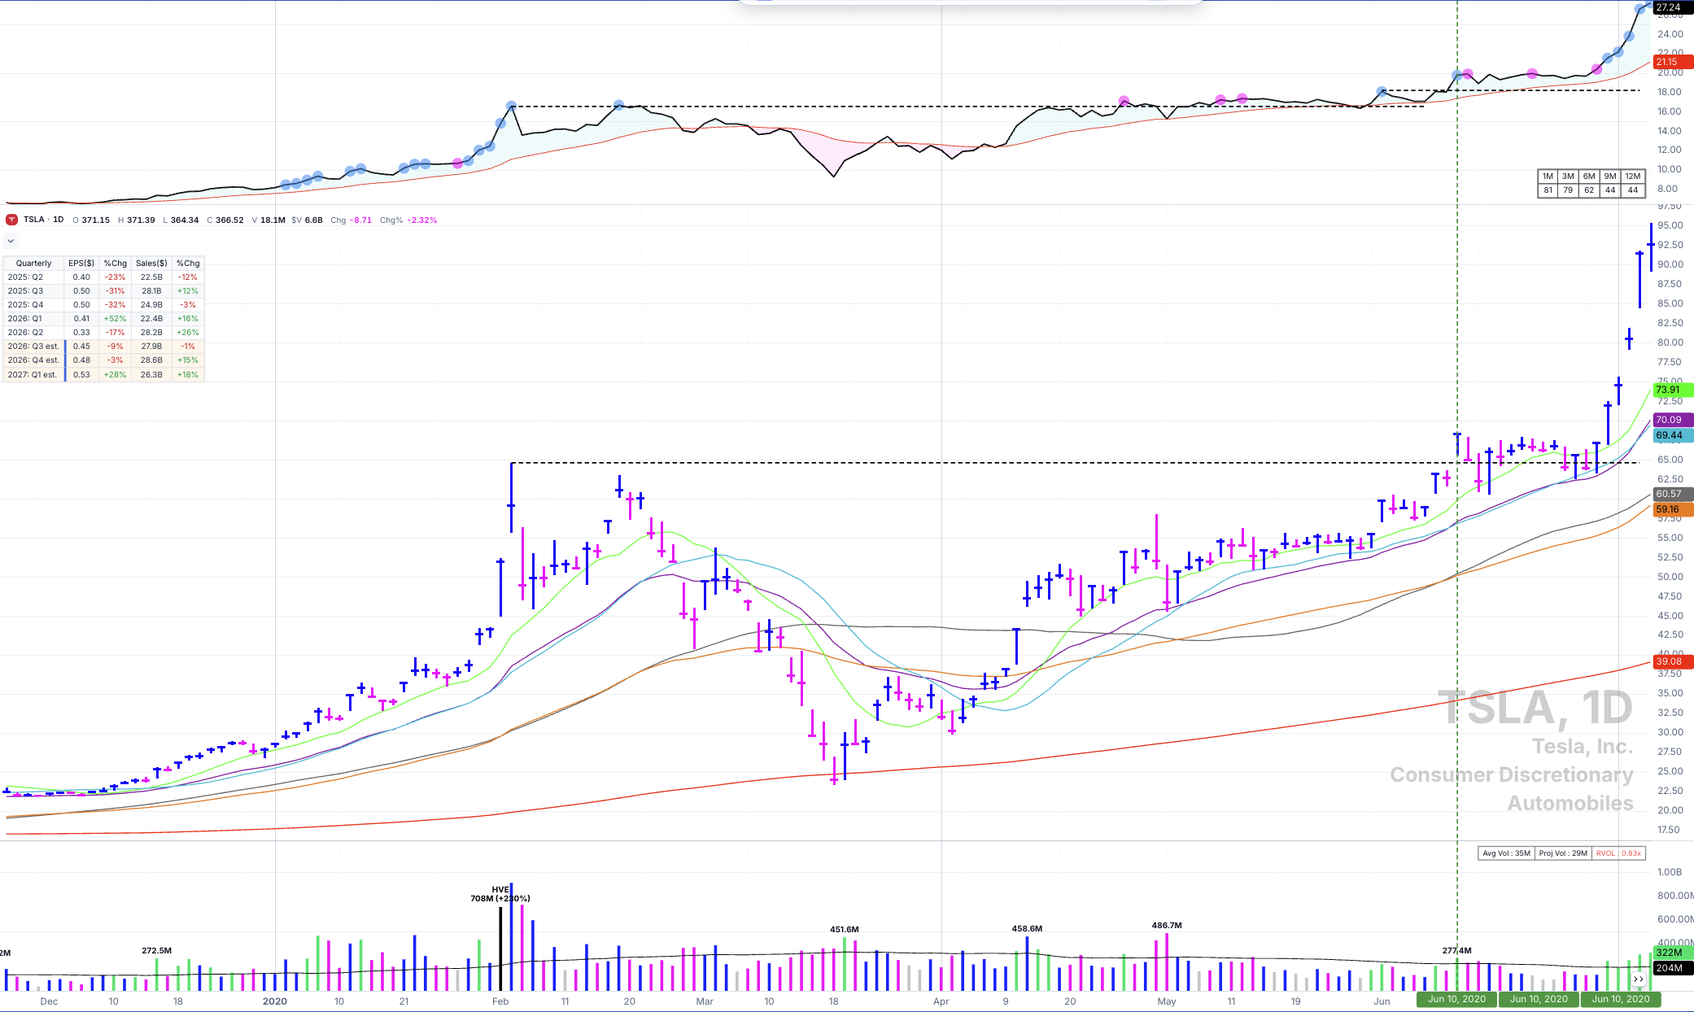Select the red 39.08 price label

[1673, 661]
